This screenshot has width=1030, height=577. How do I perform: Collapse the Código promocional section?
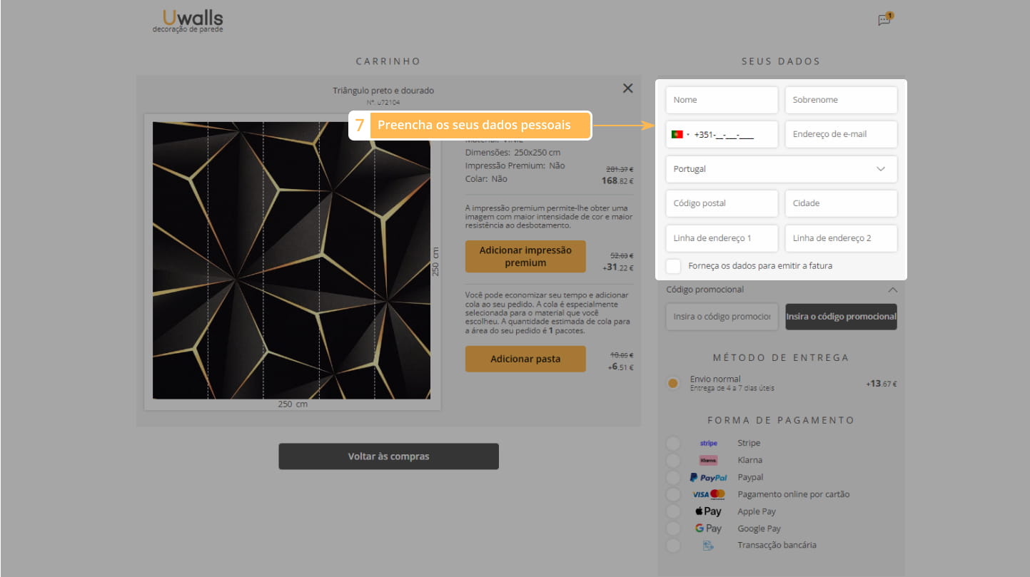pyautogui.click(x=892, y=290)
